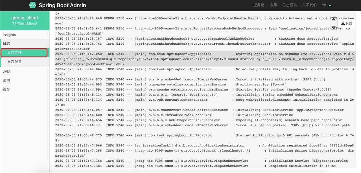This screenshot has width=361, height=173.
Task: Click the Spring Boot Admin title link
Action: (x=62, y=5)
